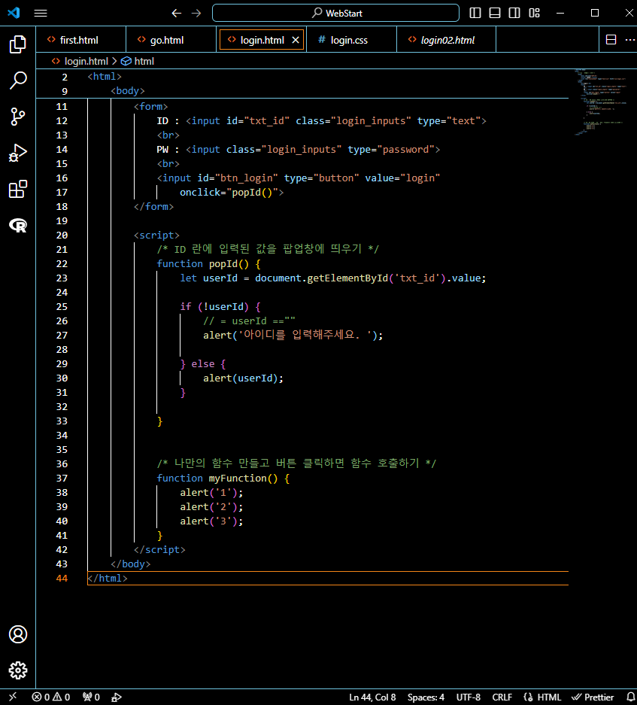
Task: Click onclick attribute on line 17
Action: point(200,193)
